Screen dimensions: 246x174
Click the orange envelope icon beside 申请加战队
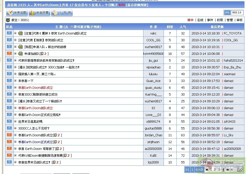9,53
